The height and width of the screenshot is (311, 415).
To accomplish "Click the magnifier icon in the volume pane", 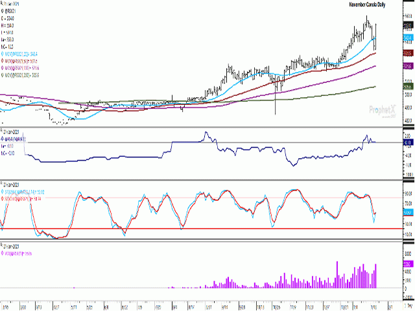I will 1,246.
